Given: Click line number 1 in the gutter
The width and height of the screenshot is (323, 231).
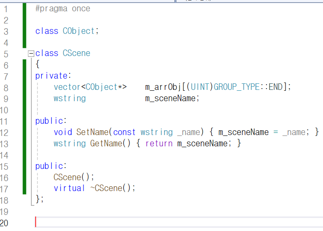Looking at the screenshot, I should click(x=6, y=9).
